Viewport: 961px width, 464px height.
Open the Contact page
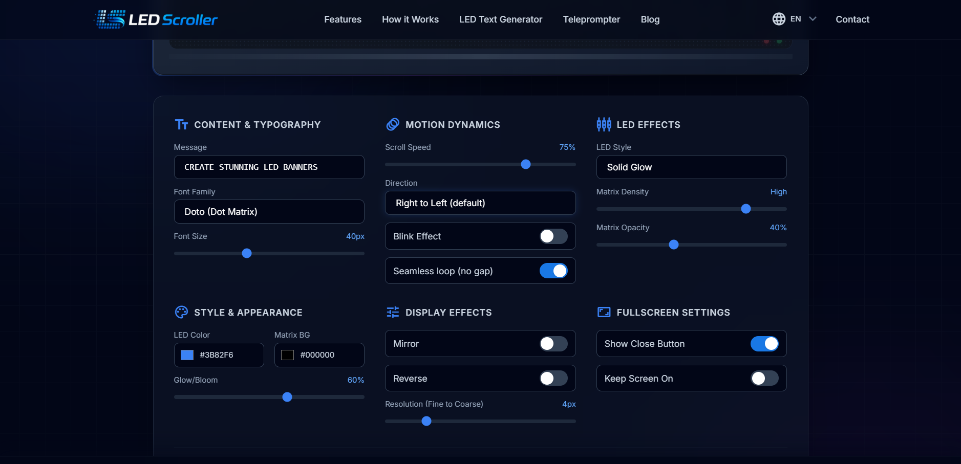pos(852,19)
